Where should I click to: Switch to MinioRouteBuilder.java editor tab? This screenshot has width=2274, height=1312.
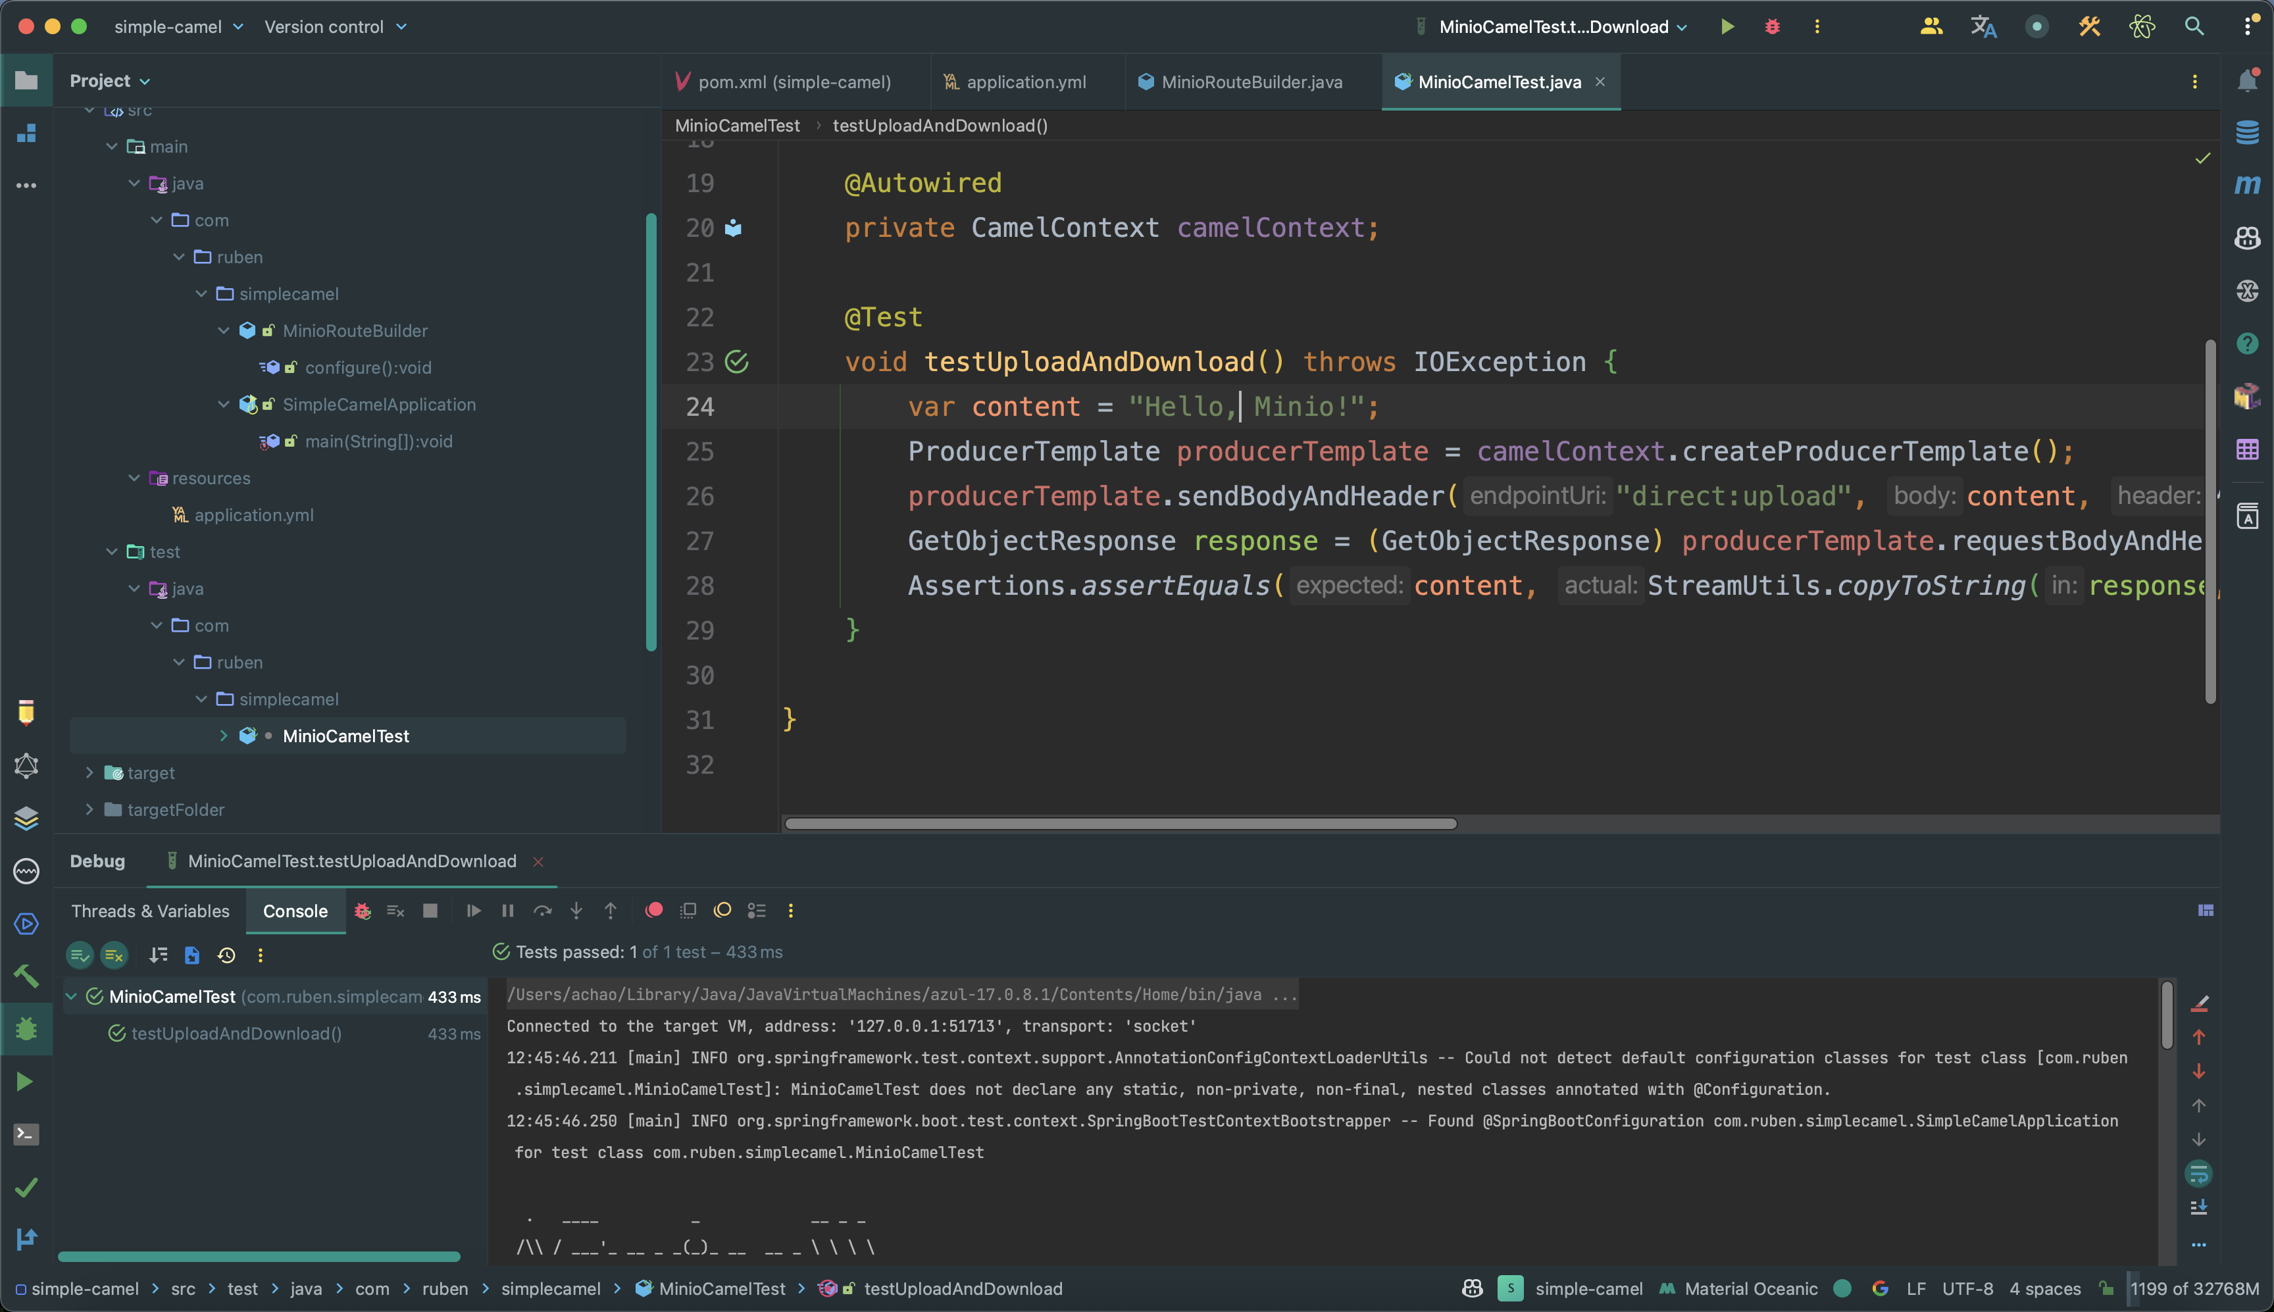1251,82
